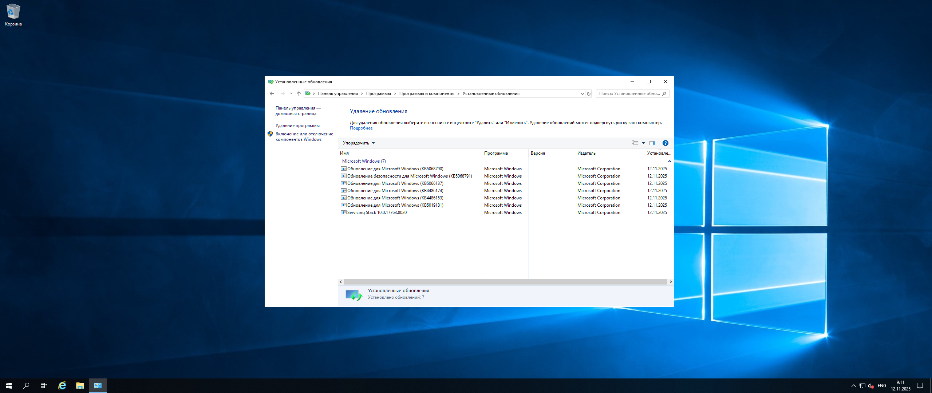
Task: Open Internet Explorer from the taskbar
Action: point(62,386)
